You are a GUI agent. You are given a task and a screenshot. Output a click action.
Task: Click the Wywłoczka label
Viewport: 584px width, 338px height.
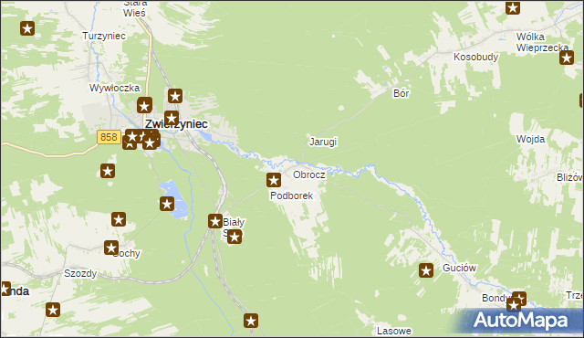[115, 88]
